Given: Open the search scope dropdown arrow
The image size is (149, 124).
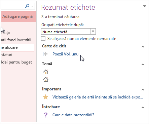Looking at the screenshot, I should pyautogui.click(x=32, y=6).
